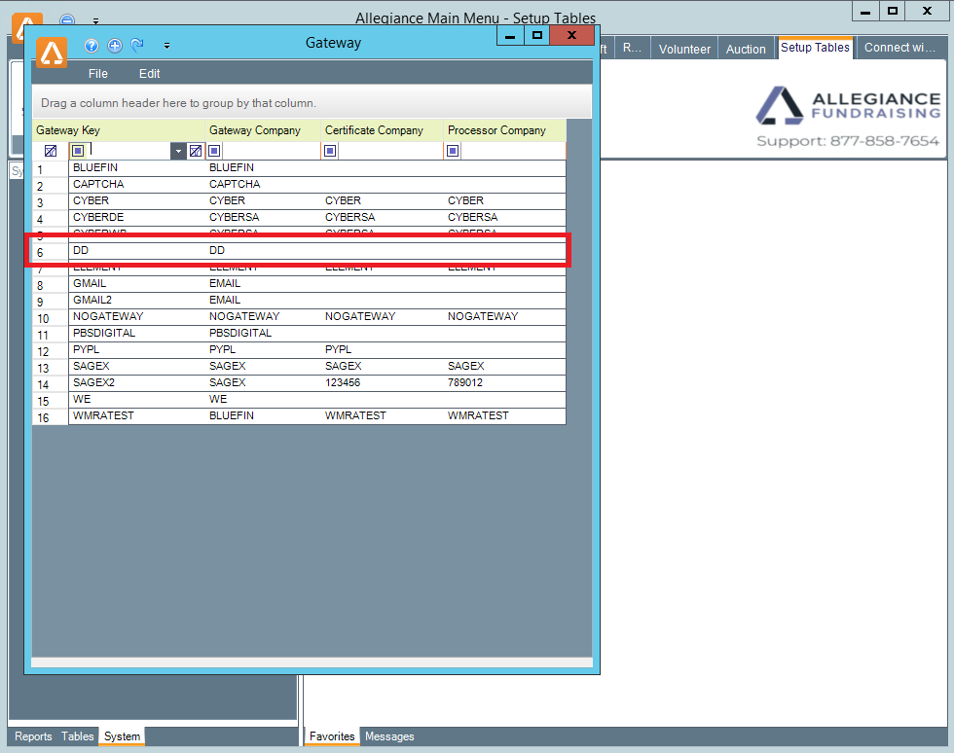Click the CYBERSA processor company cell in row 4
This screenshot has width=954, height=753.
click(505, 217)
